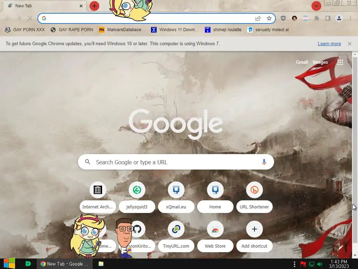The width and height of the screenshot is (358, 269).
Task: Open the green app on the taskbar
Action: pyautogui.click(x=28, y=263)
